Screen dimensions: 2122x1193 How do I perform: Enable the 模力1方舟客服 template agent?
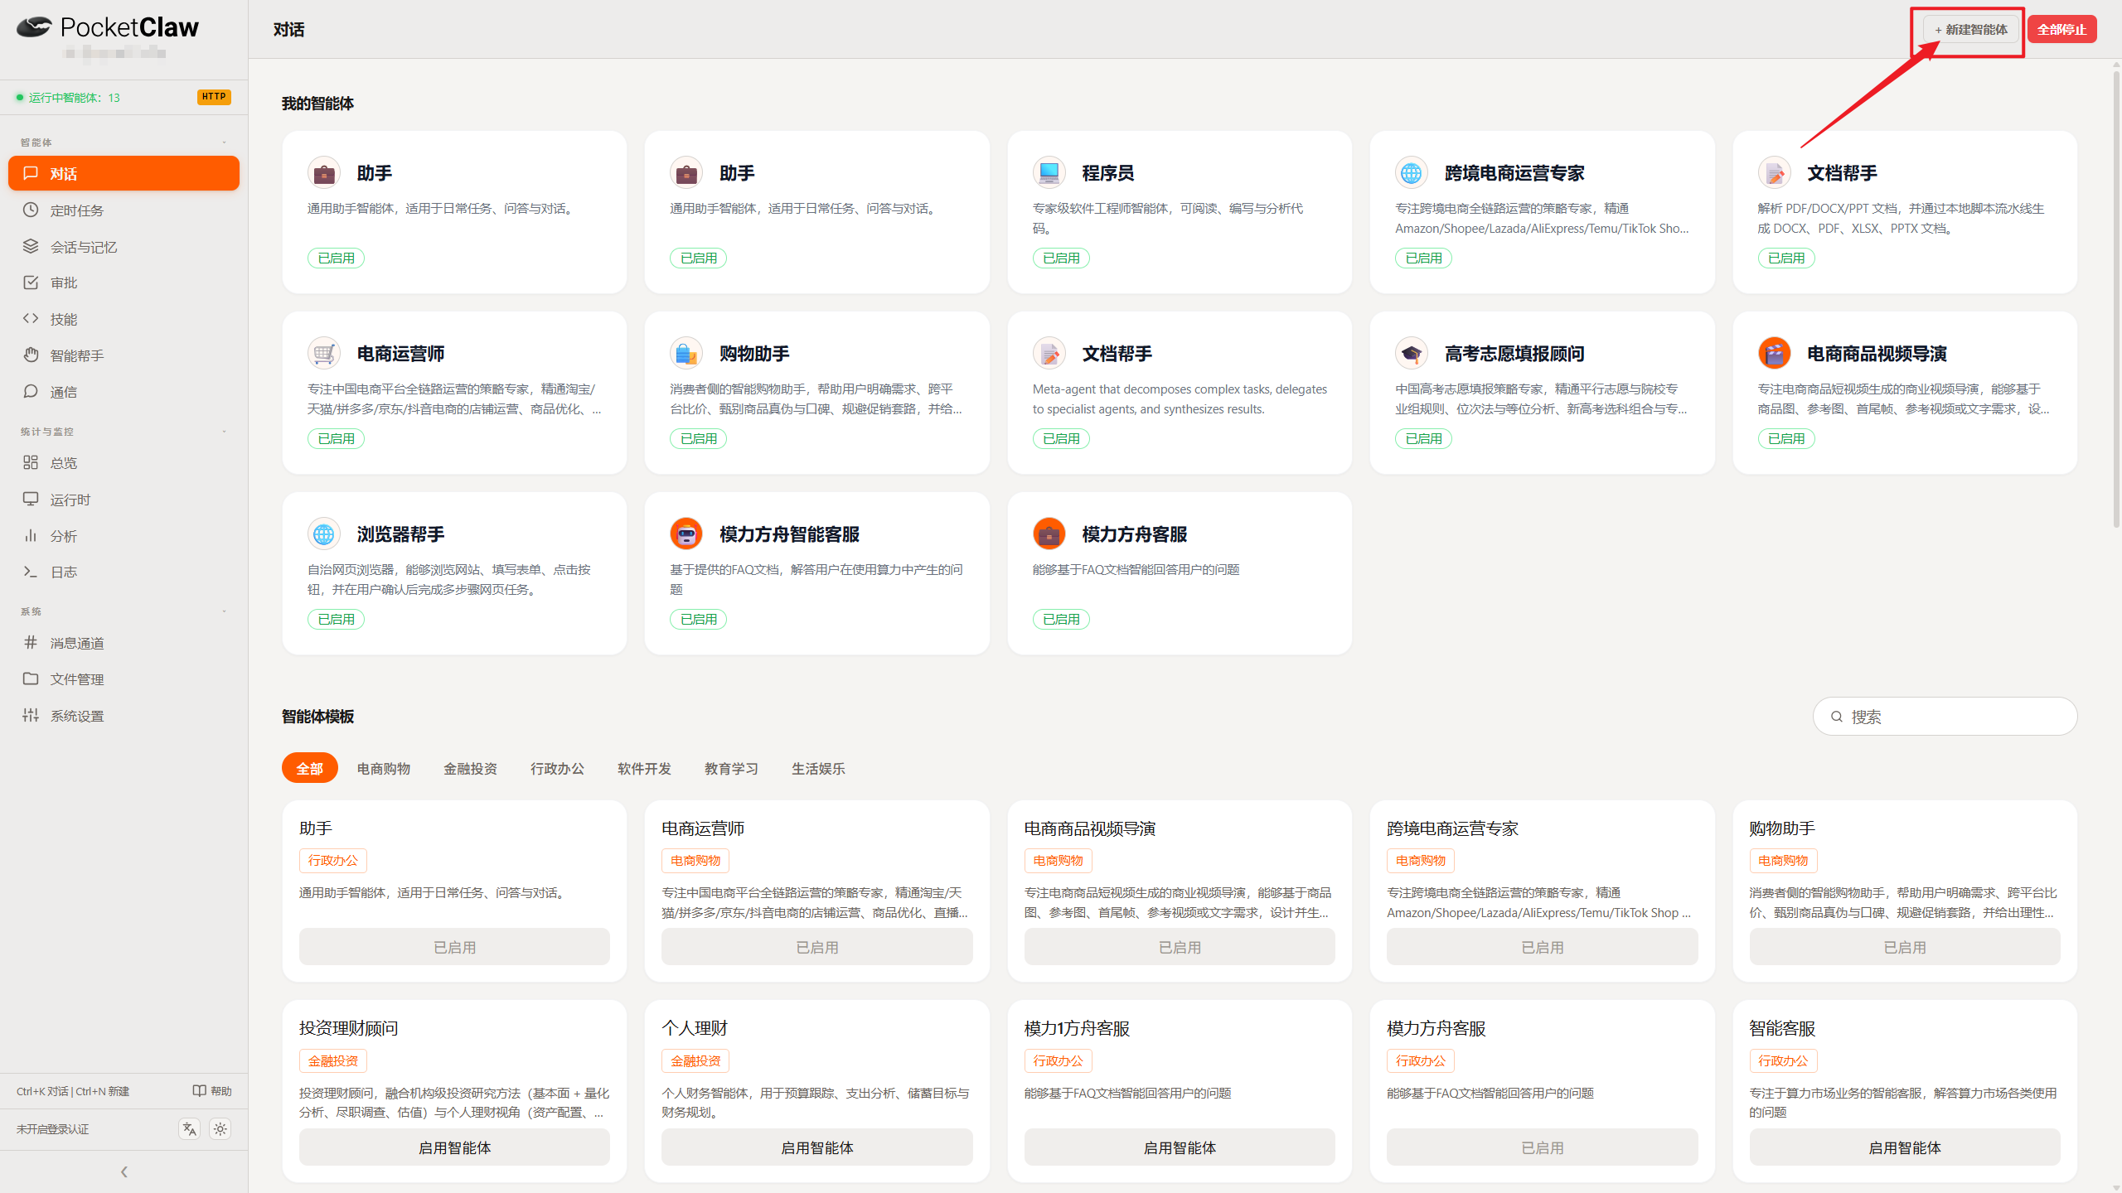(1180, 1147)
